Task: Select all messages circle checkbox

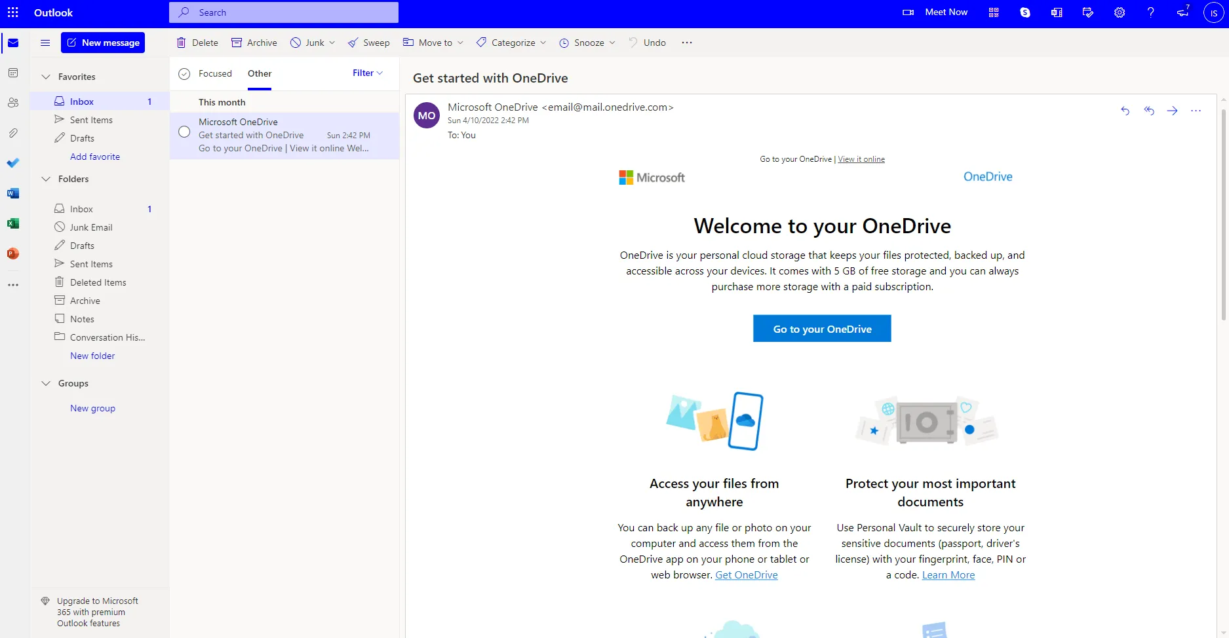Action: tap(184, 74)
